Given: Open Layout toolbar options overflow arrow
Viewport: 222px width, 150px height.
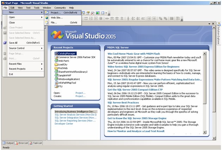Looking at the screenshot, I should 182,19.
